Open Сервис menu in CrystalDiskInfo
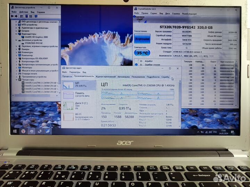Viewport: 250px width, 187px height. (154, 14)
